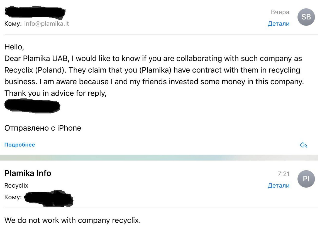
Task: Open Детали for the first email
Action: (x=279, y=24)
